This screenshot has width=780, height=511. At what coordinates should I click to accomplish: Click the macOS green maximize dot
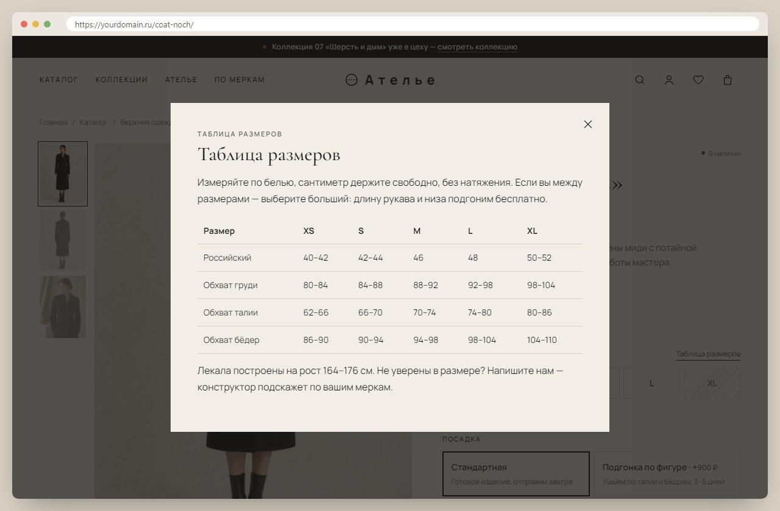pyautogui.click(x=47, y=24)
